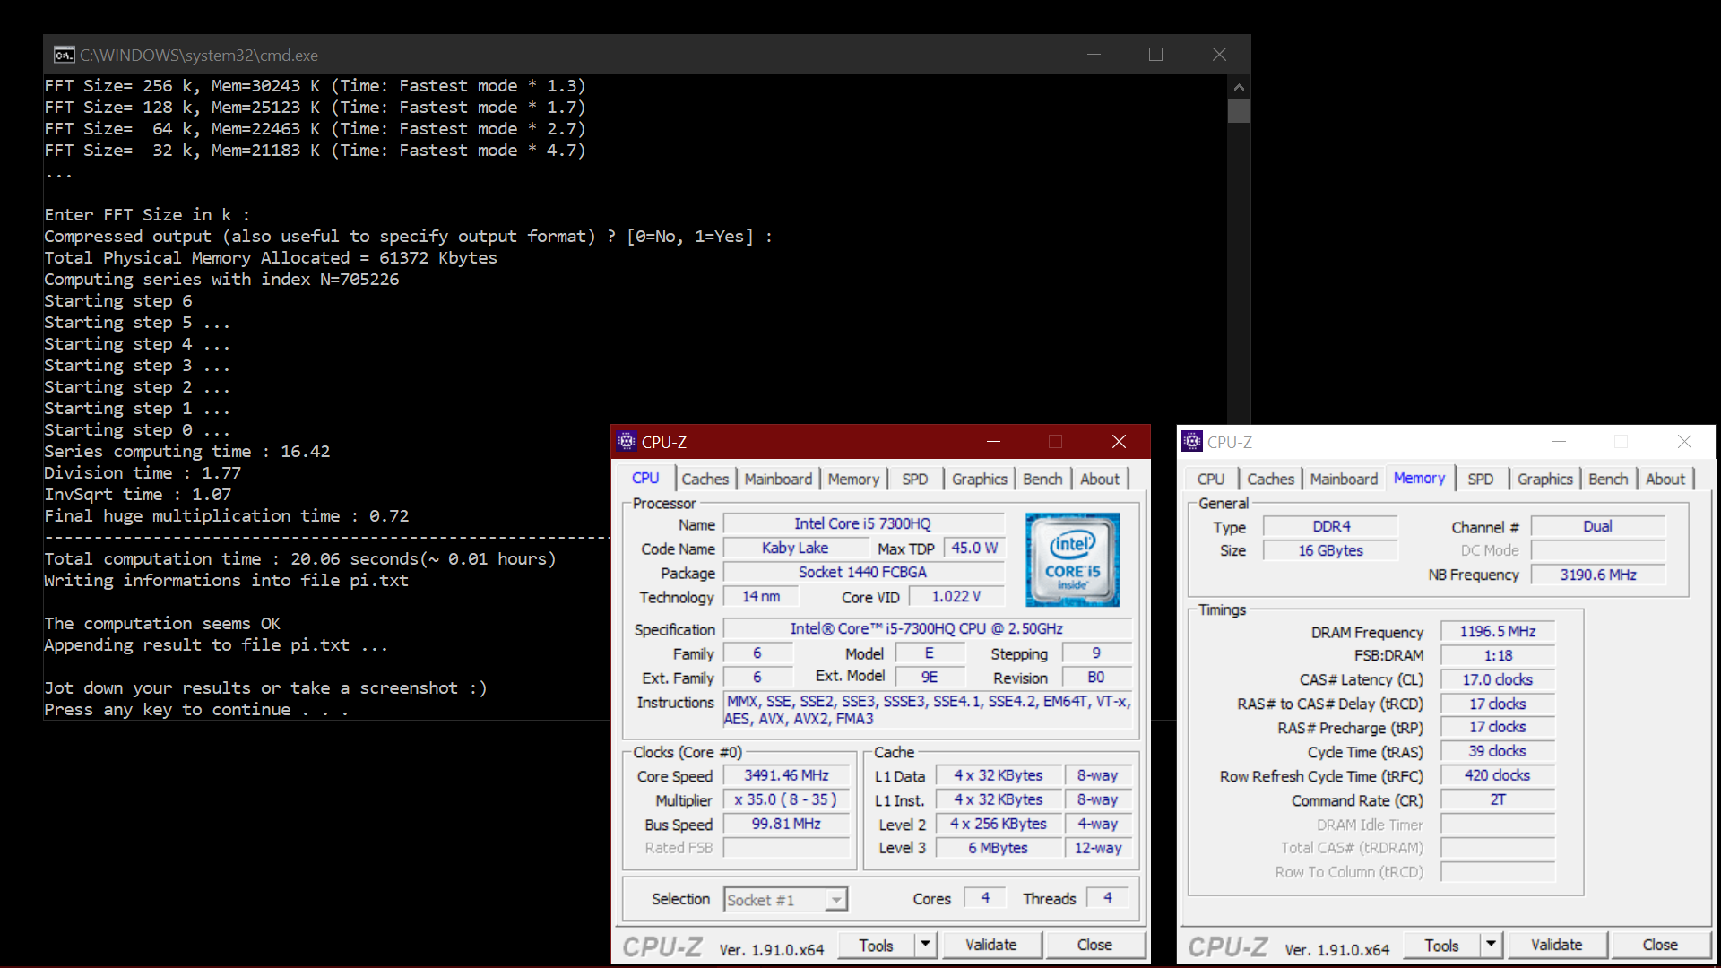Click Close button in left CPU-Z window

(x=1094, y=945)
